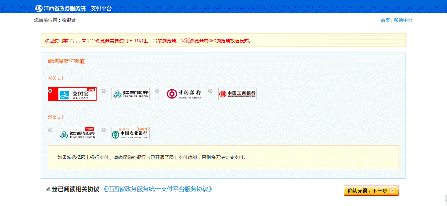
Task: Select the Agricultural Bank radio button
Action: 104,130
